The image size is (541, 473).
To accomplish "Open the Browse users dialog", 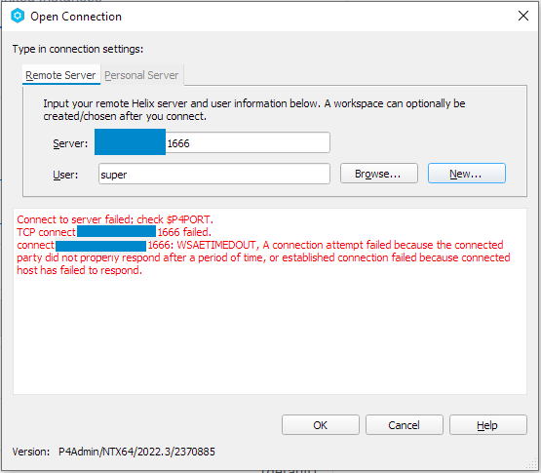I will click(x=379, y=174).
